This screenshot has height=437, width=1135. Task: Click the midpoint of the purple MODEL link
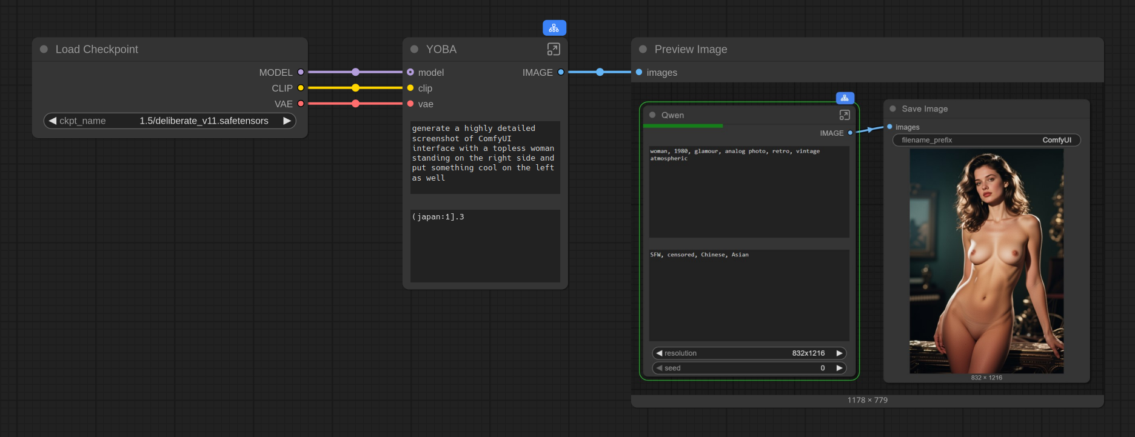[355, 72]
